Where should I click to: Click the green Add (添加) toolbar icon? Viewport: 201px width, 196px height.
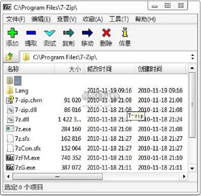[12, 33]
